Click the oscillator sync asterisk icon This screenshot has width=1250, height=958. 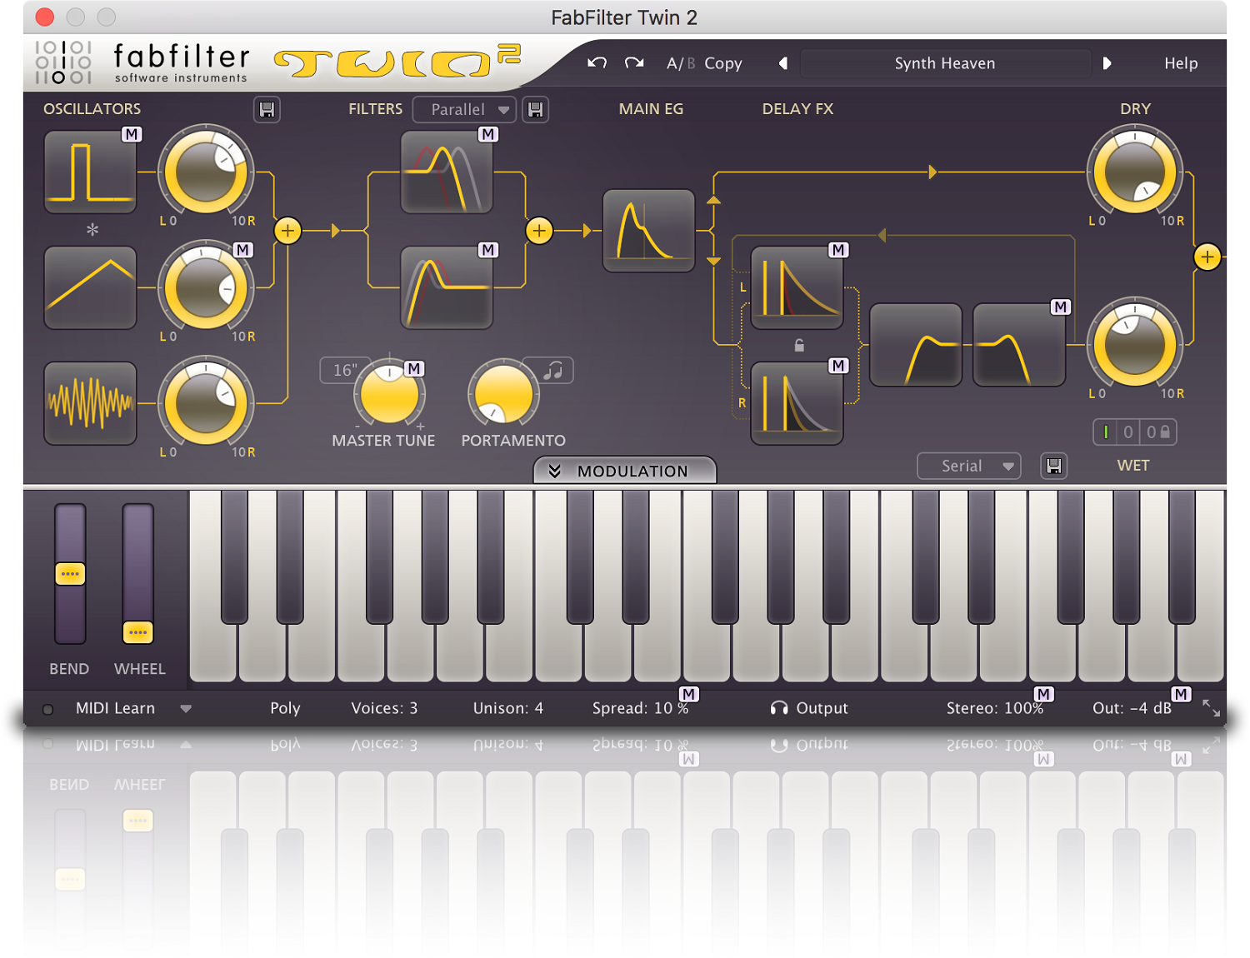(92, 229)
